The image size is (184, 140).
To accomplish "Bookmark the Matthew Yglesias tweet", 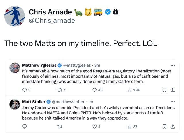I will click(165, 90).
